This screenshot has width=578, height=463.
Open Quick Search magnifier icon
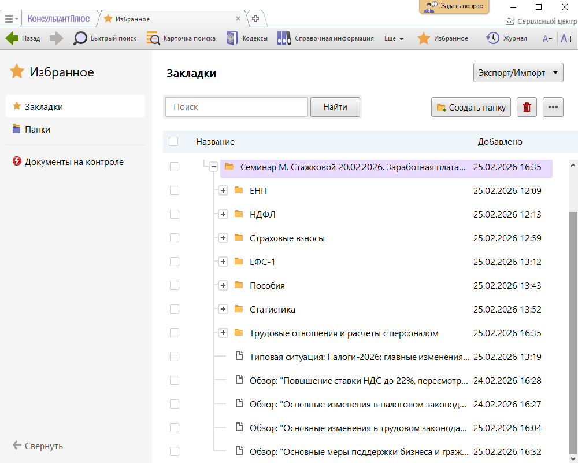click(x=80, y=38)
